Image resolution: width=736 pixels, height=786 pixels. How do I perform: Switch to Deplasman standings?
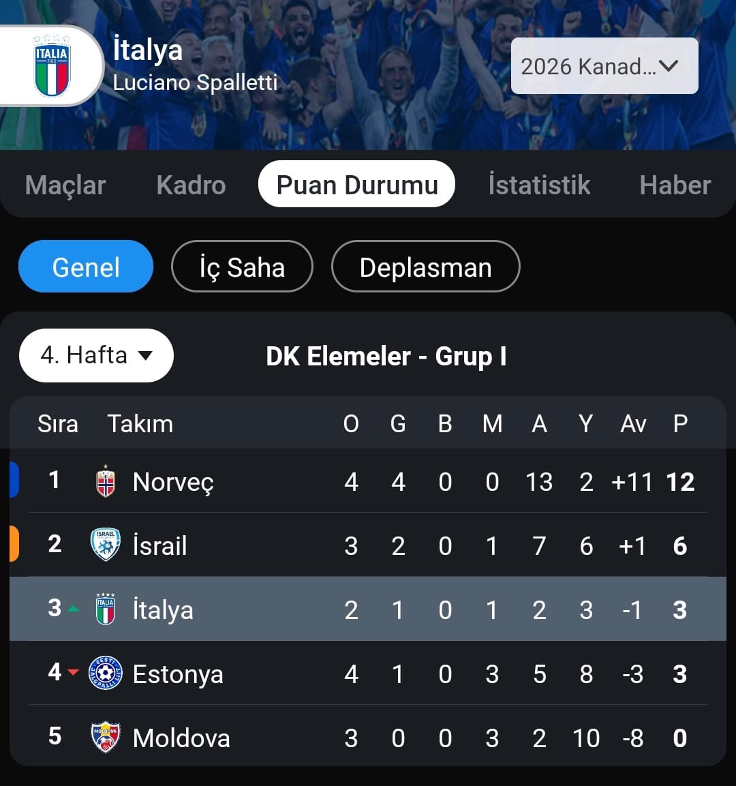425,266
